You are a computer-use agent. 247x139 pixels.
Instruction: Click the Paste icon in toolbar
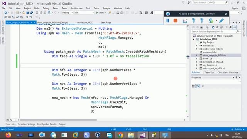(x=45, y=13)
